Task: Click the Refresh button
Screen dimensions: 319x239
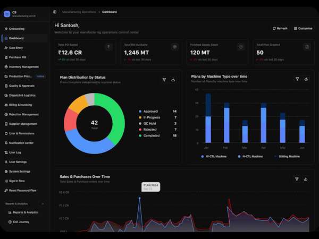Action: coord(280,29)
